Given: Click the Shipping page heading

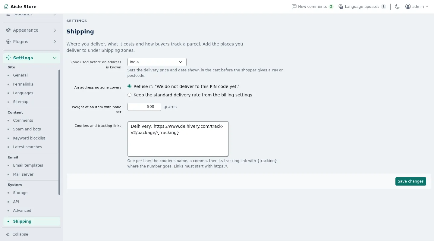Looking at the screenshot, I should pyautogui.click(x=80, y=32).
